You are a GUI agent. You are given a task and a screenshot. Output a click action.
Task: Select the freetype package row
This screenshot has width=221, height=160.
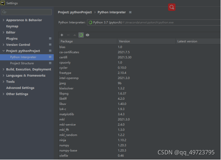[140, 73]
